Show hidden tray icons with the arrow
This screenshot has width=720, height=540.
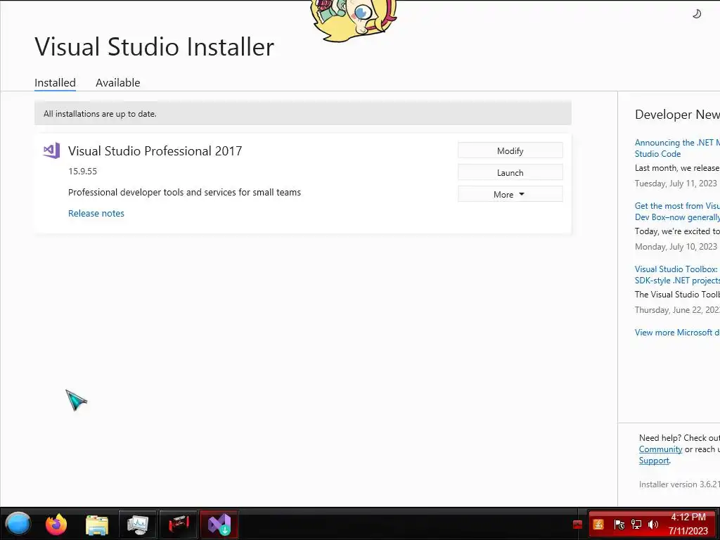(578, 525)
